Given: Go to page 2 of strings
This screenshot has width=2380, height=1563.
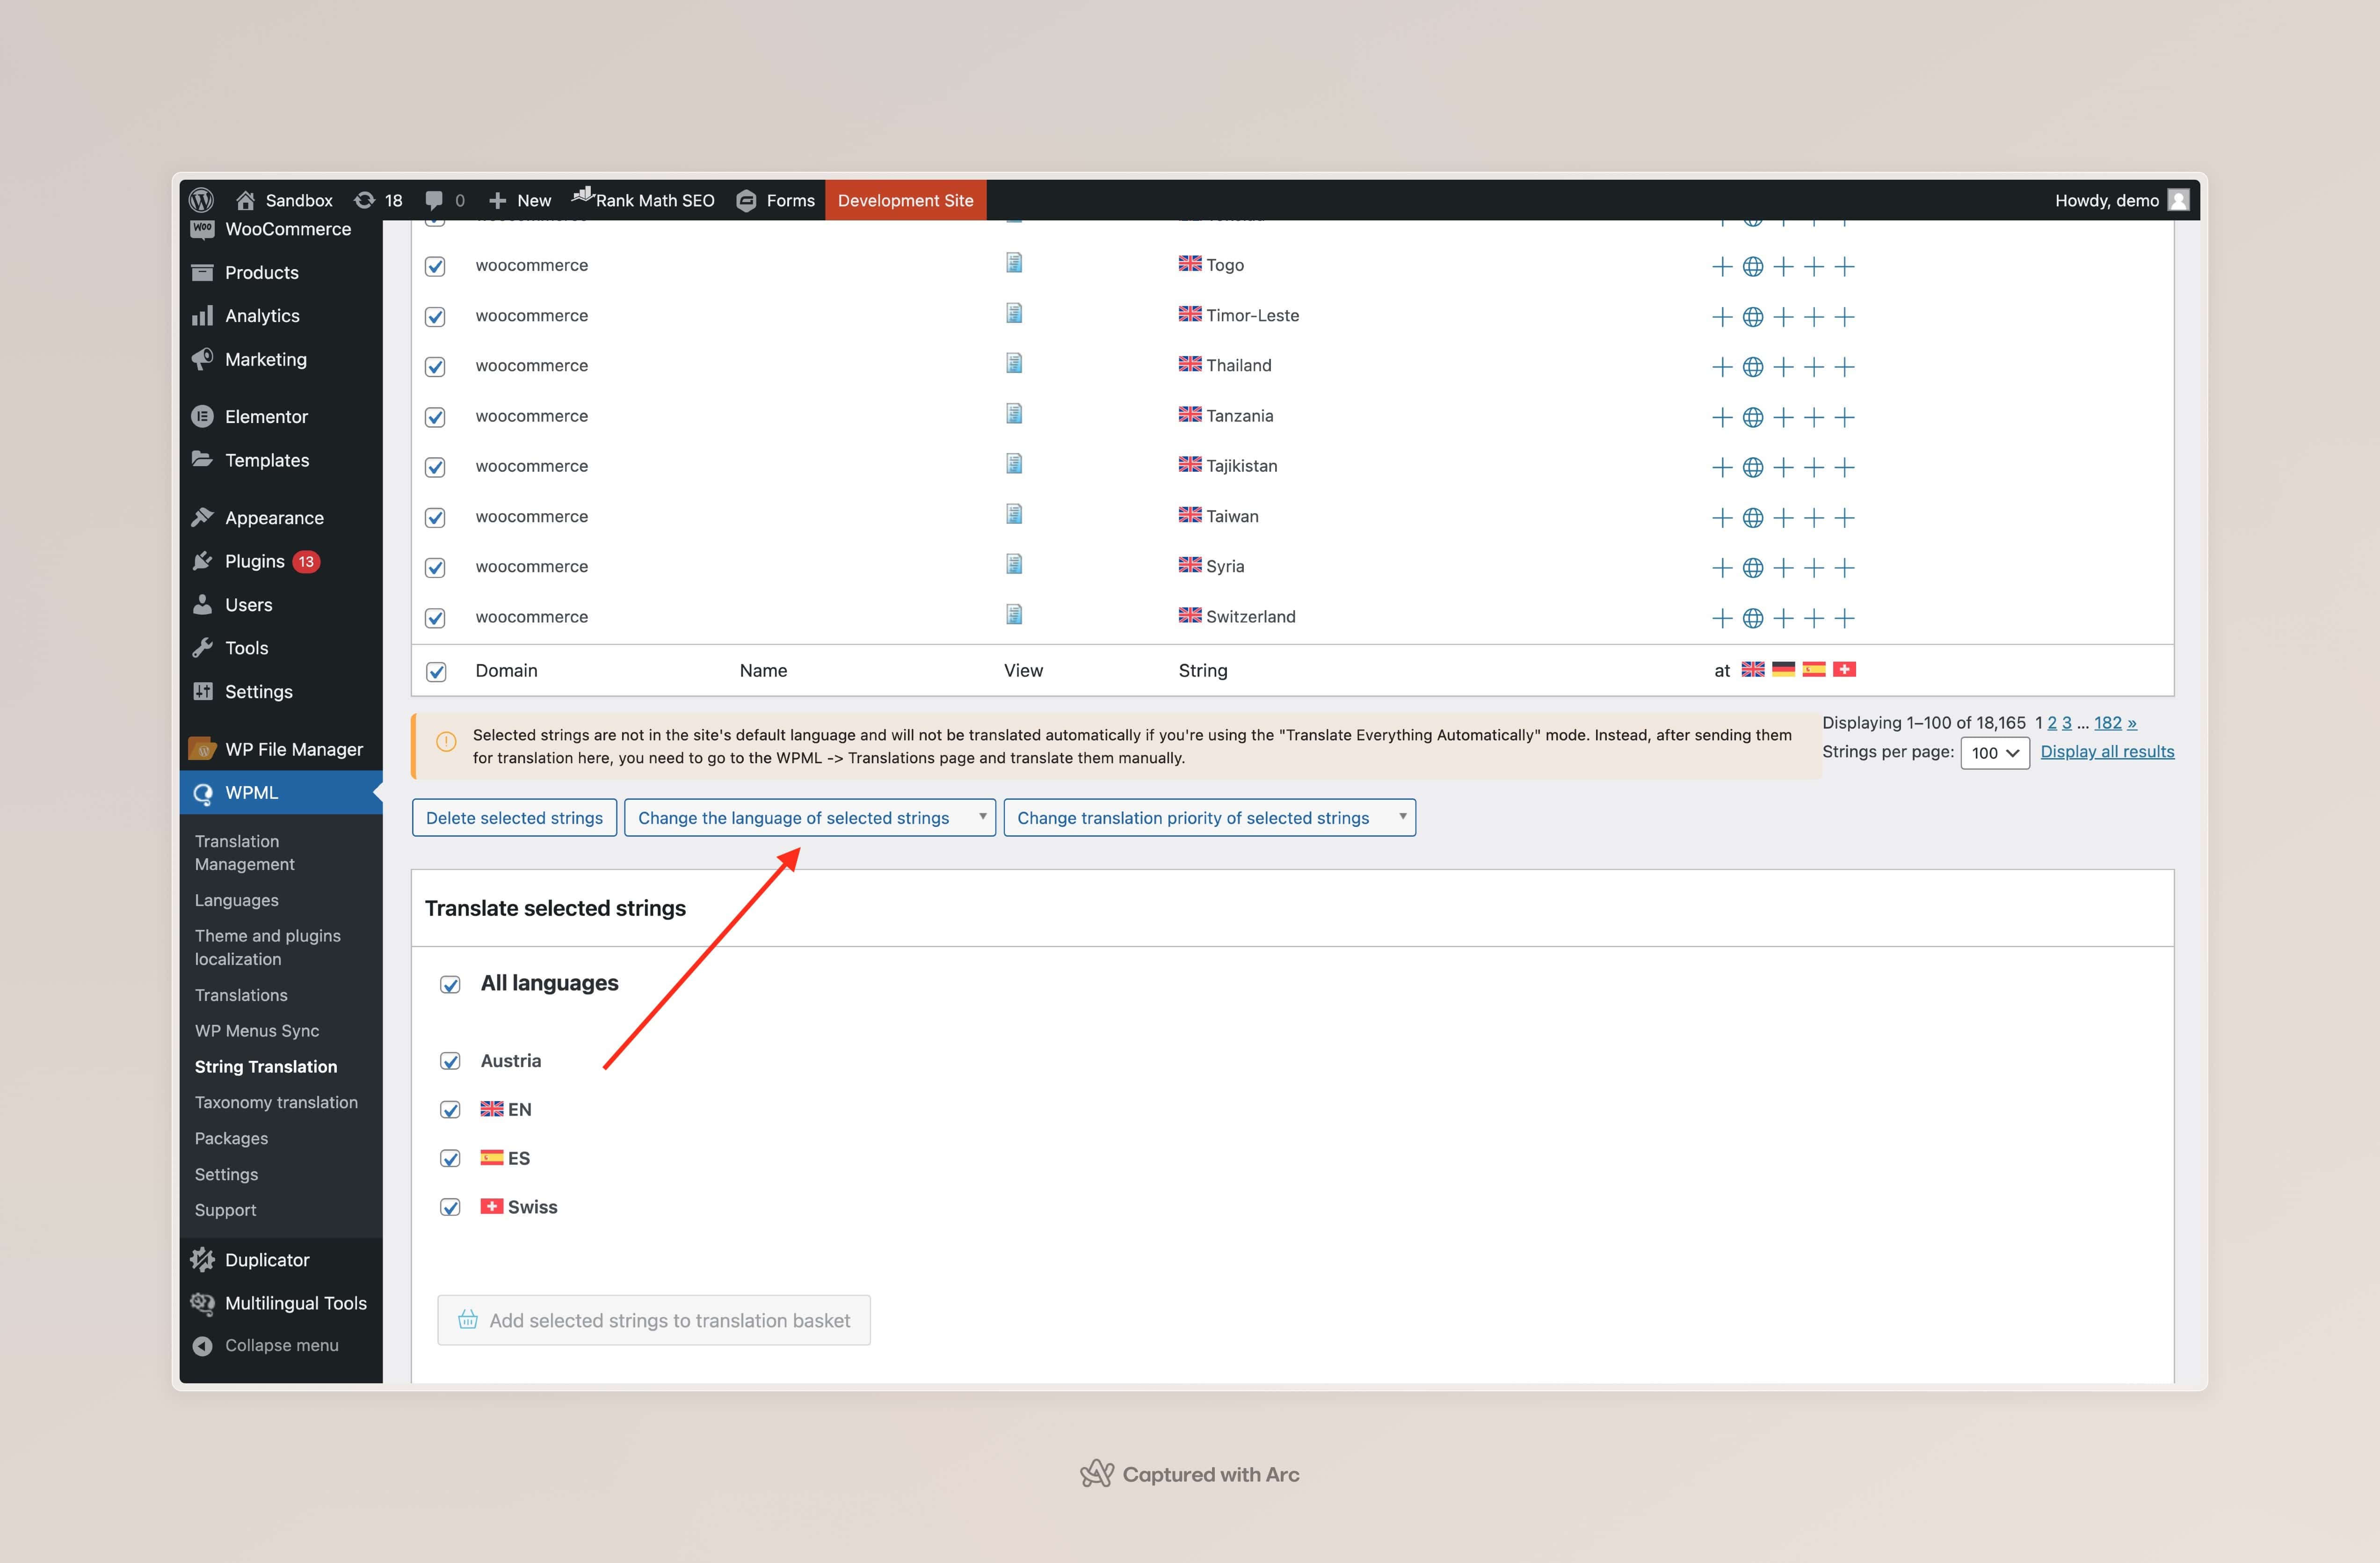Looking at the screenshot, I should pyautogui.click(x=2052, y=723).
